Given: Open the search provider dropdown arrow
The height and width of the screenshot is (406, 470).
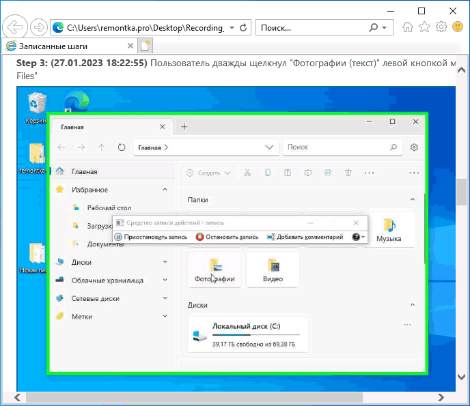Looking at the screenshot, I should click(385, 28).
